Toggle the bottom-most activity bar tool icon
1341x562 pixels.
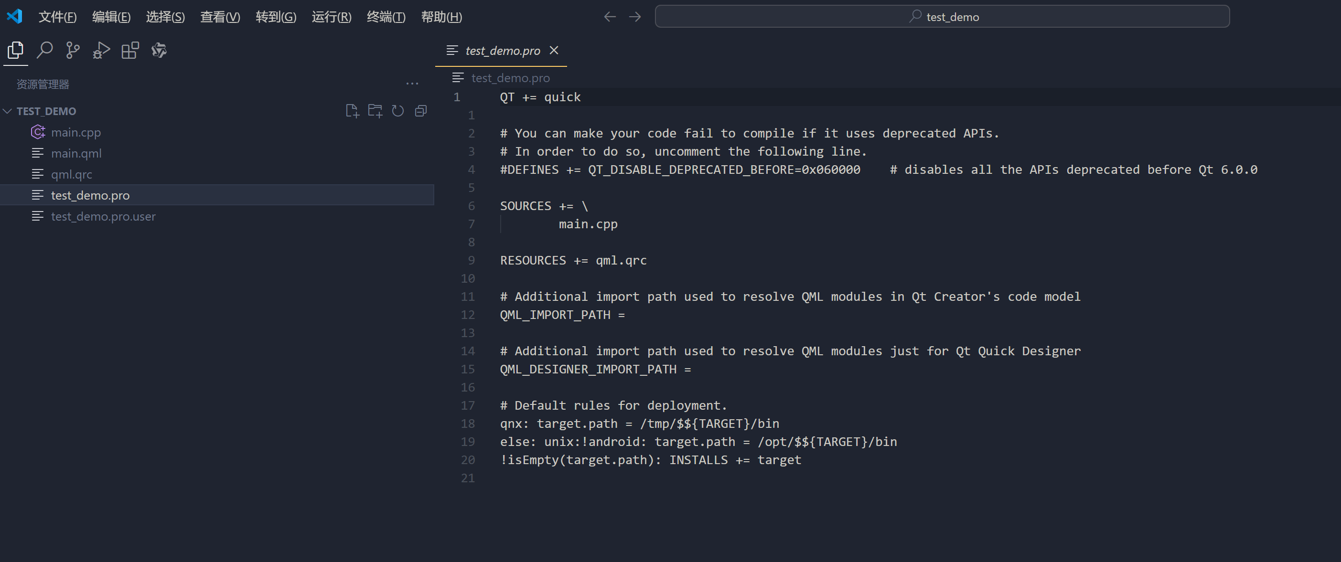pyautogui.click(x=159, y=50)
